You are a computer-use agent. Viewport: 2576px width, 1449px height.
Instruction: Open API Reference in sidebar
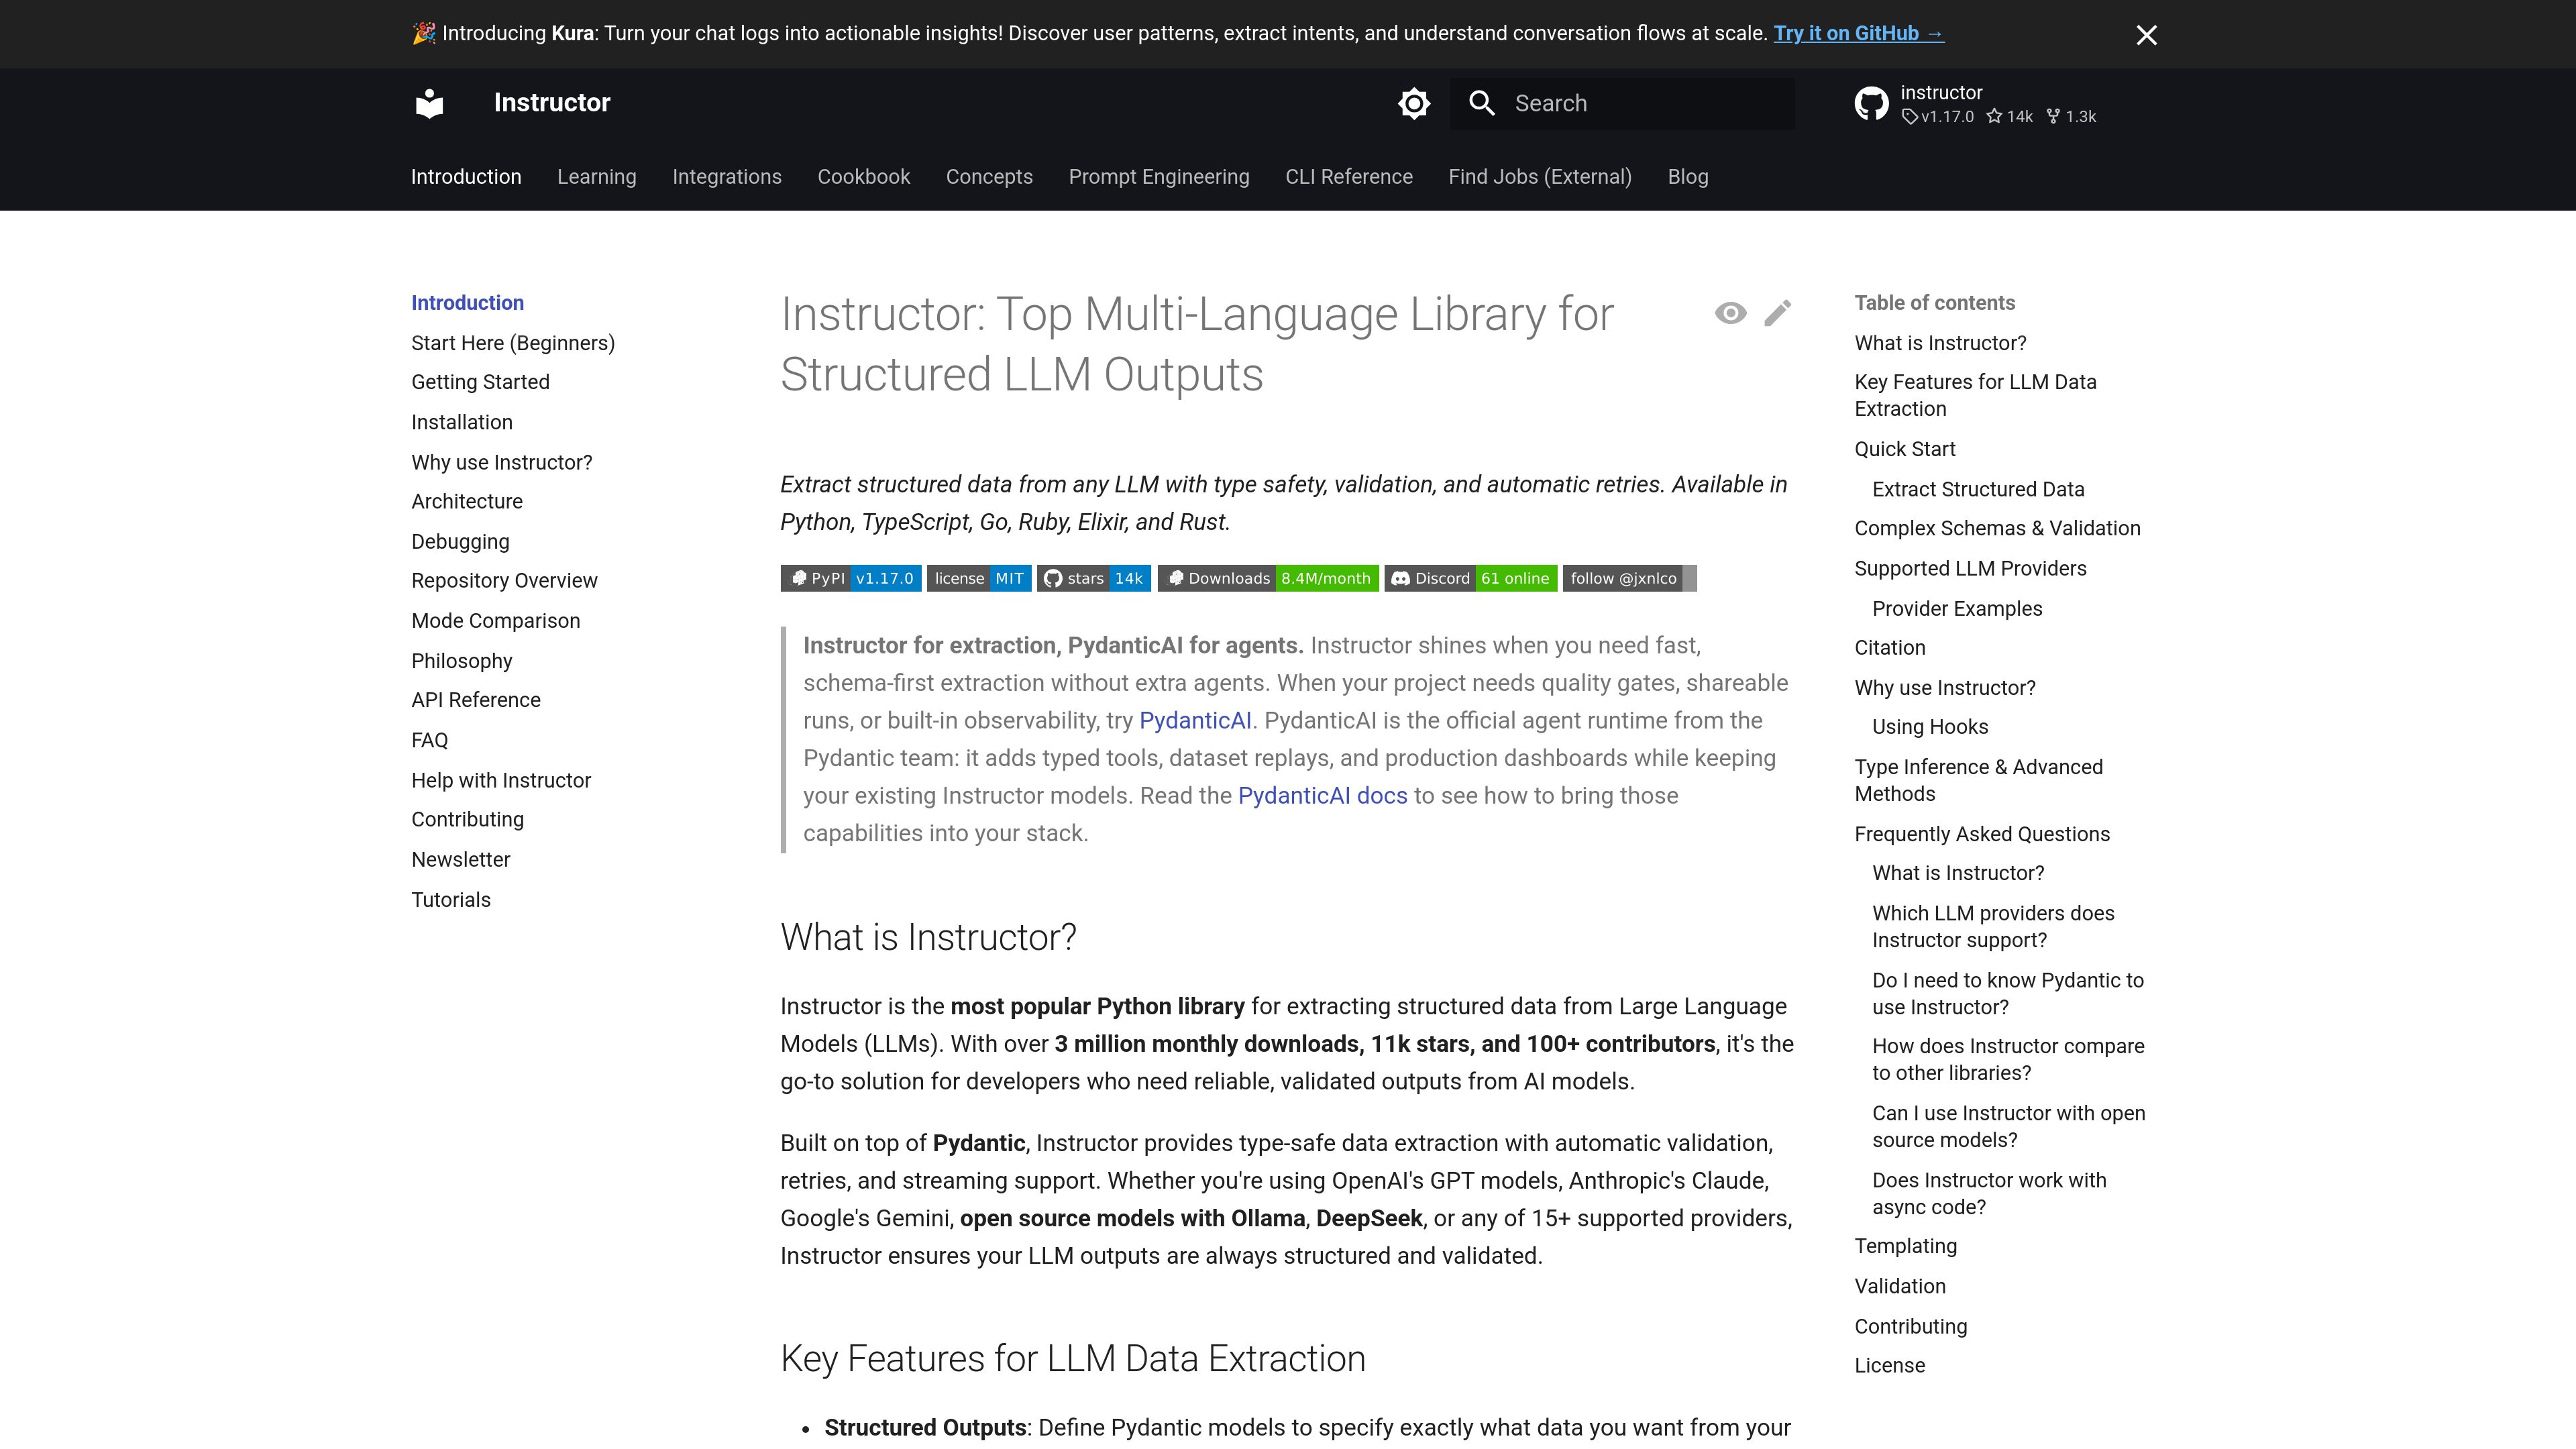pos(476,700)
